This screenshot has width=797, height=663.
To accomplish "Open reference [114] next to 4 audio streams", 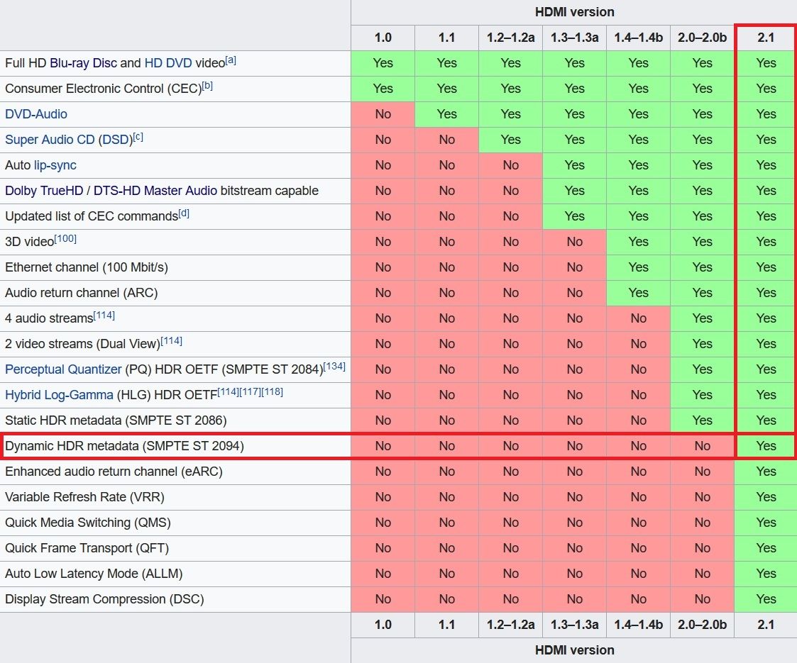I will [x=104, y=316].
